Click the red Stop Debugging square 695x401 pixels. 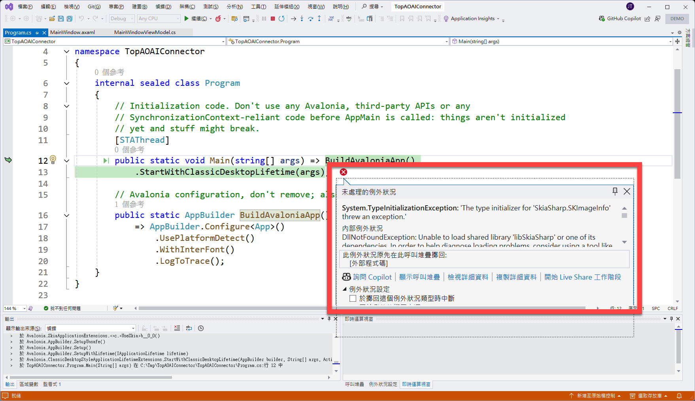(x=272, y=19)
